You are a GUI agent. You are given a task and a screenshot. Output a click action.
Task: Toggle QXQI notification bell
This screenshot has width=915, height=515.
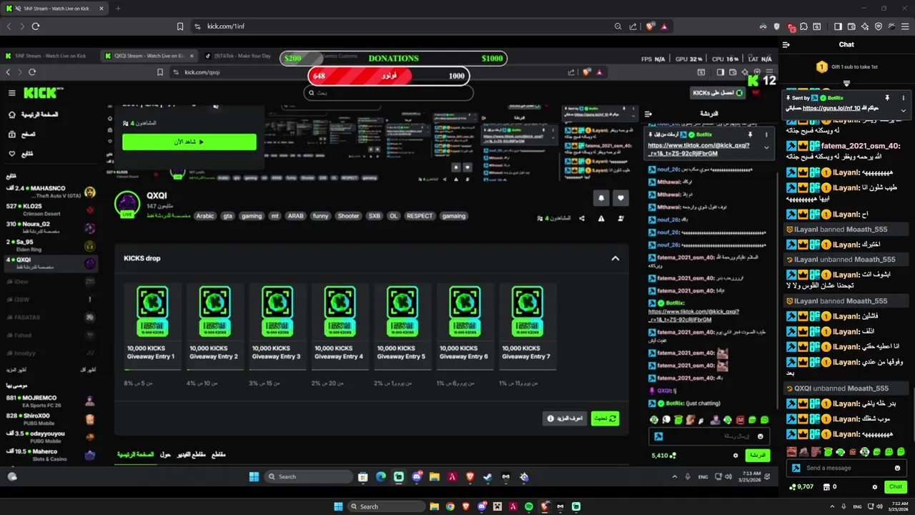coord(601,198)
